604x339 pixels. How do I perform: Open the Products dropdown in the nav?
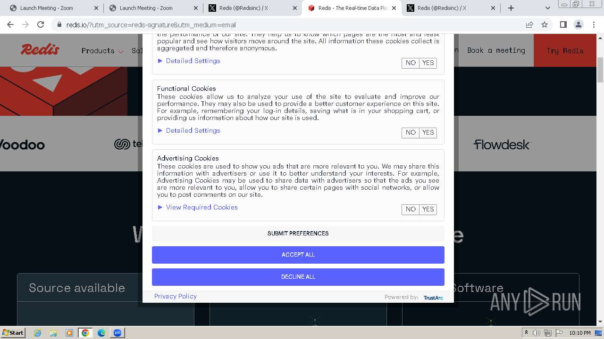tap(102, 50)
